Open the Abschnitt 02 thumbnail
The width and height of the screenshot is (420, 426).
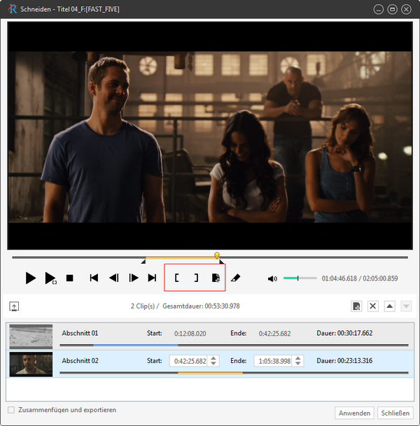pyautogui.click(x=31, y=364)
